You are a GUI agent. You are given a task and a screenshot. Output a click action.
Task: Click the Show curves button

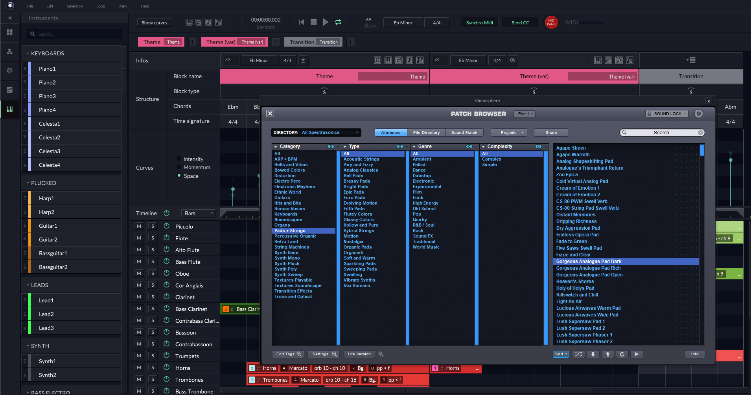154,23
